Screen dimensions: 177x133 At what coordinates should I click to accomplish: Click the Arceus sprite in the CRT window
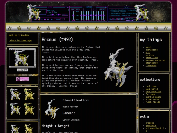pyautogui.click(x=22, y=58)
